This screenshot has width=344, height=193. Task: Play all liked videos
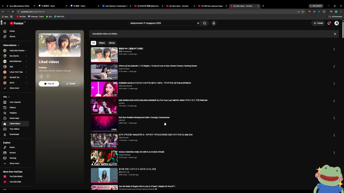[49, 84]
